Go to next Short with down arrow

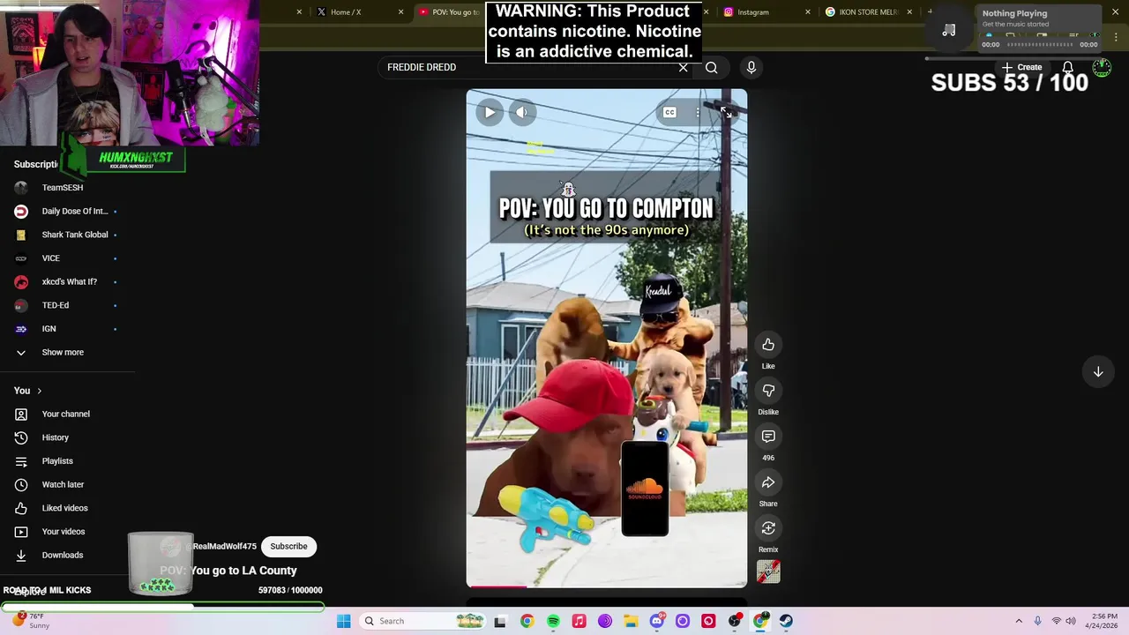(x=1098, y=372)
